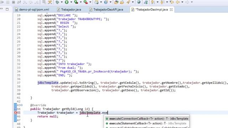Select the TrabajadorDaoImpl.java tab
This screenshot has width=228, height=128.
point(151,10)
